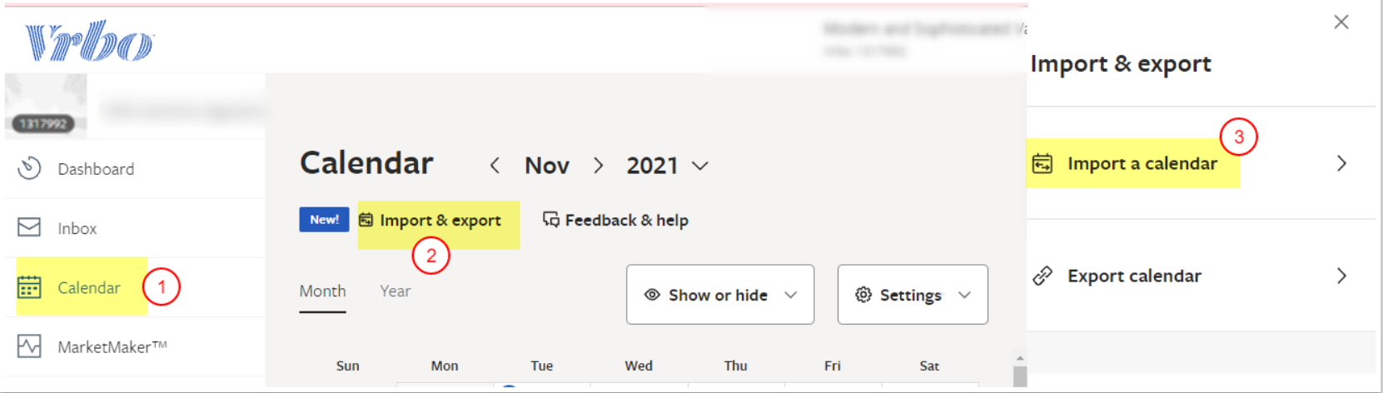
Task: Click the MarketMaker chart icon
Action: click(29, 346)
